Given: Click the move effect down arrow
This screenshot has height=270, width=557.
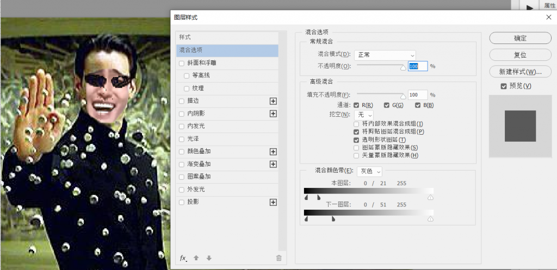Looking at the screenshot, I should click(208, 258).
